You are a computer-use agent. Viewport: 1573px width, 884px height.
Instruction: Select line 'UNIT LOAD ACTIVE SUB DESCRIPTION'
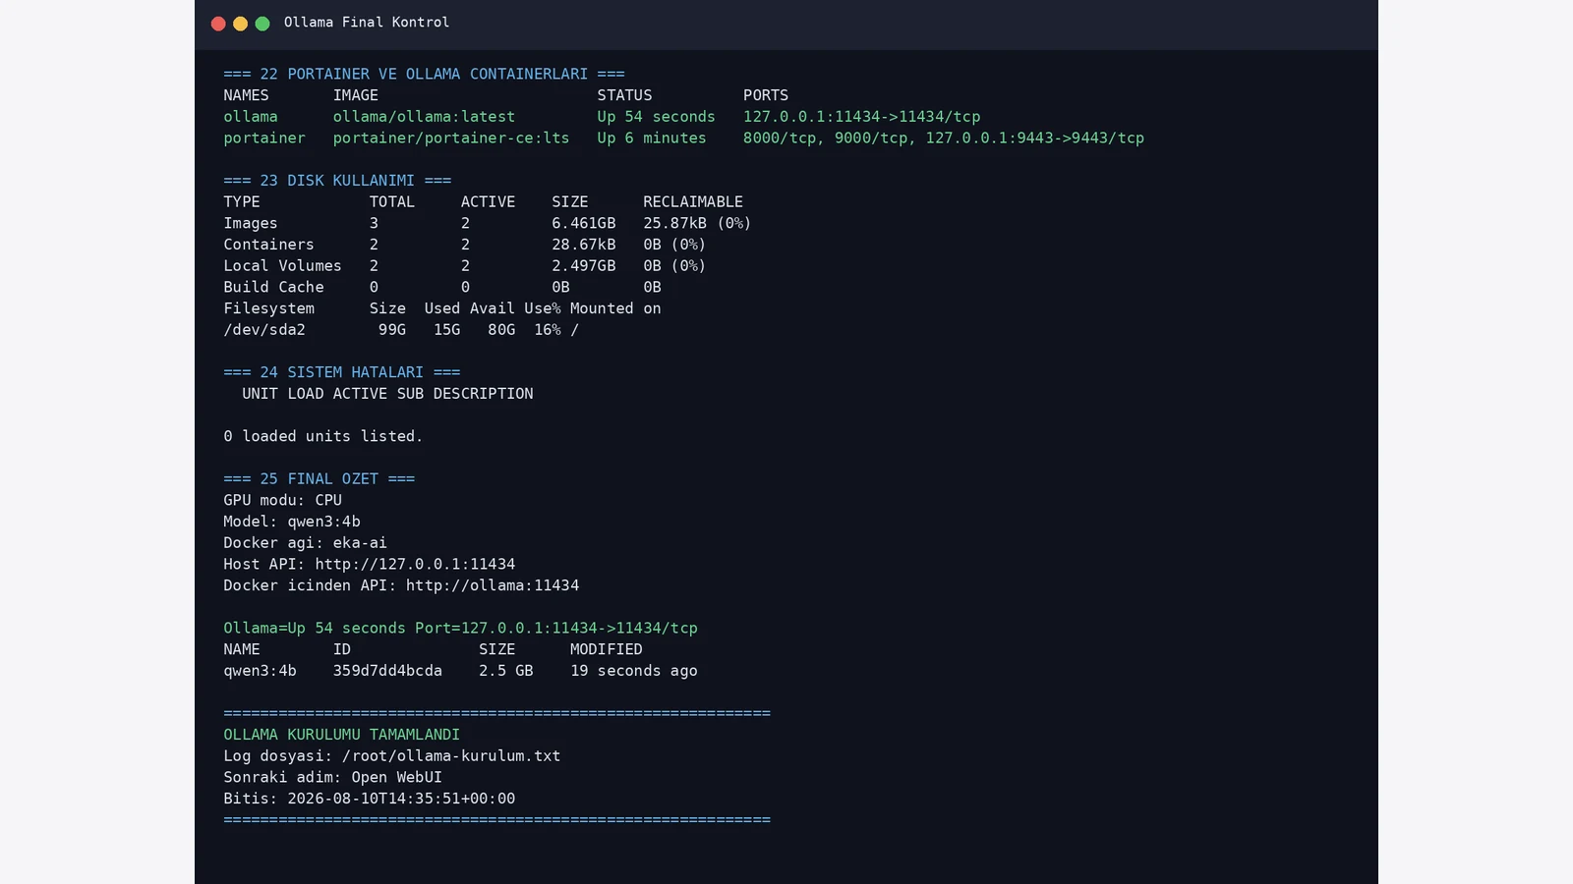(387, 394)
